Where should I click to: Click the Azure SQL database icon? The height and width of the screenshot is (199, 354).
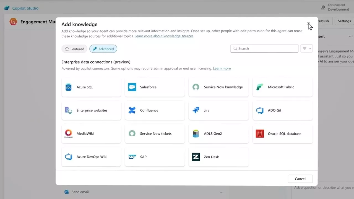68,87
